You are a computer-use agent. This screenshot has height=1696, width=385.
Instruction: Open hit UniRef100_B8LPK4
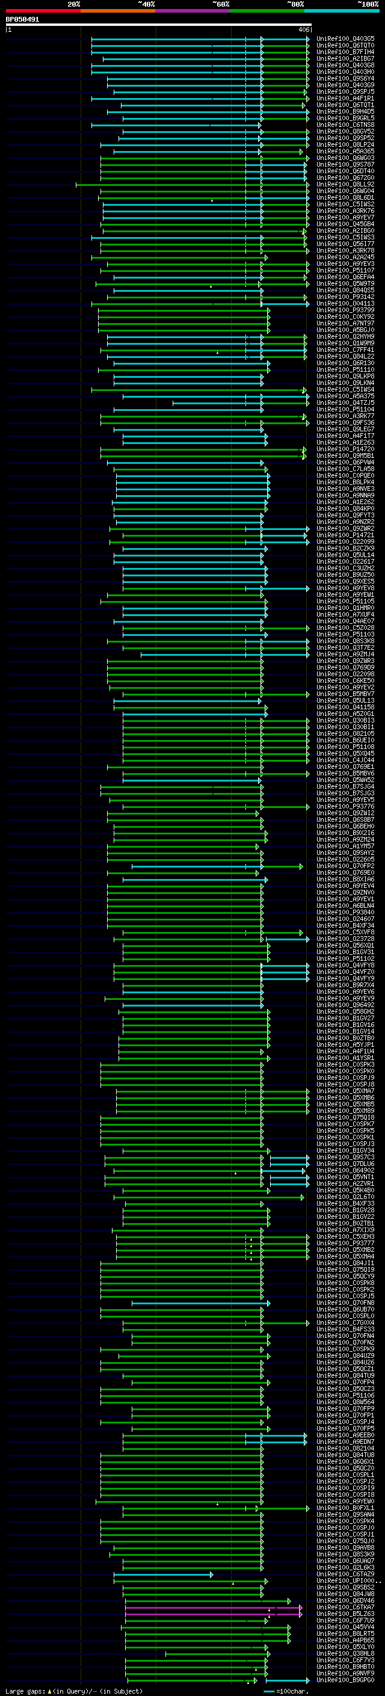(x=345, y=482)
